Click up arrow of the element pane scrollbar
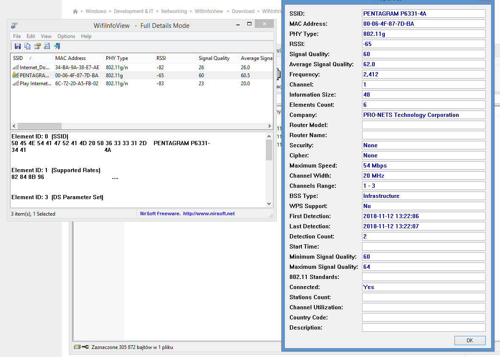This screenshot has height=357, width=500. pos(269,136)
